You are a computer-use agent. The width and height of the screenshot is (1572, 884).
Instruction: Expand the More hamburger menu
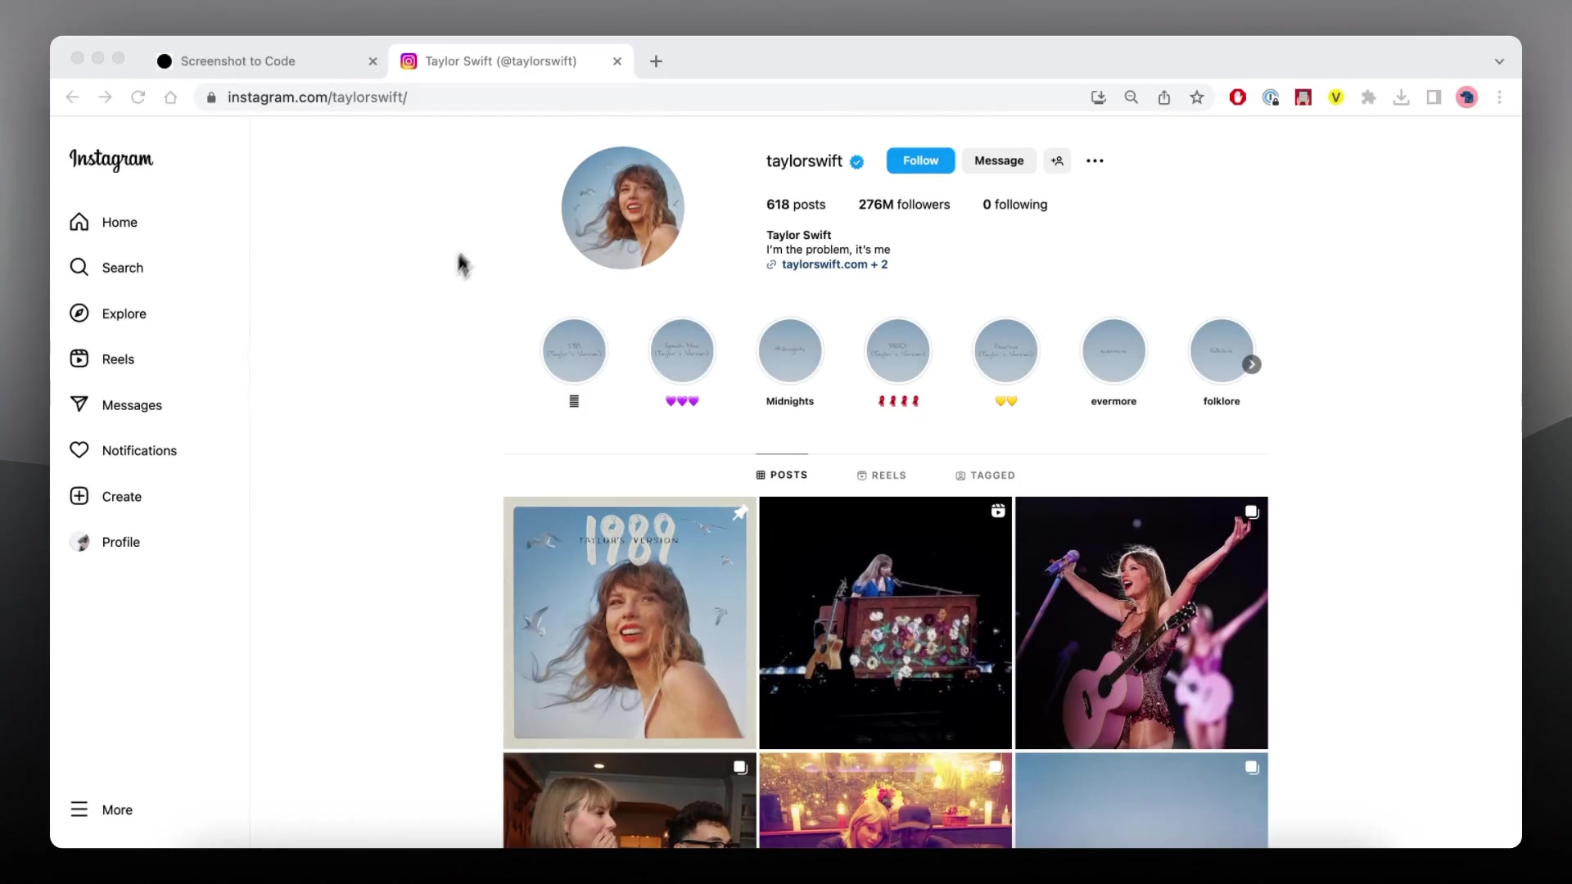(x=79, y=810)
